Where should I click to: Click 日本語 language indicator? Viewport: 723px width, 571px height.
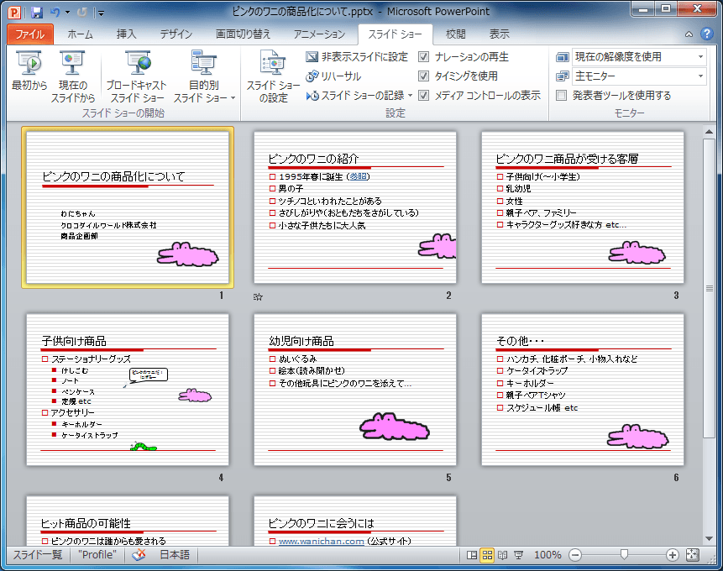(175, 555)
